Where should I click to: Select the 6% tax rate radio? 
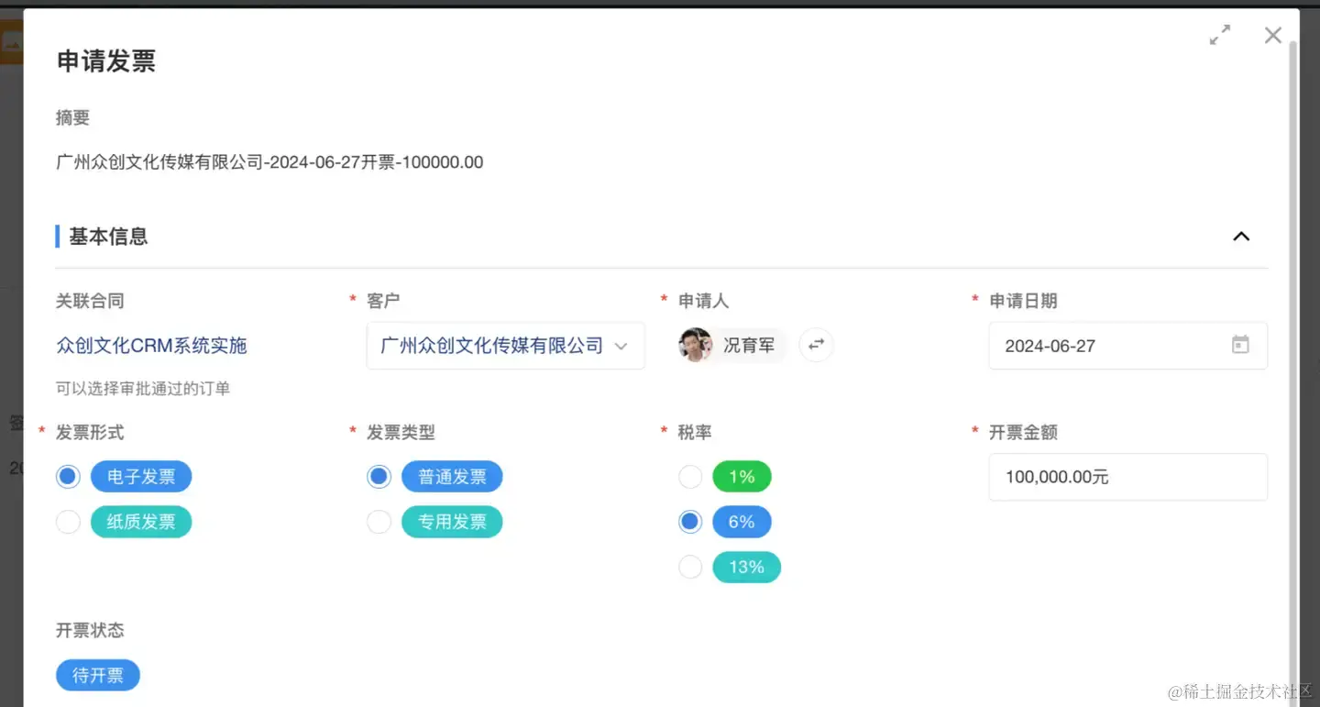coord(690,522)
